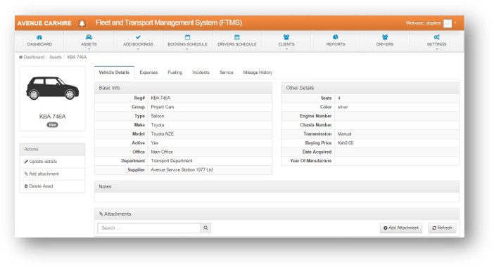The height and width of the screenshot is (267, 494).
Task: Click the Dashboard breadcrumb link
Action: pos(34,57)
